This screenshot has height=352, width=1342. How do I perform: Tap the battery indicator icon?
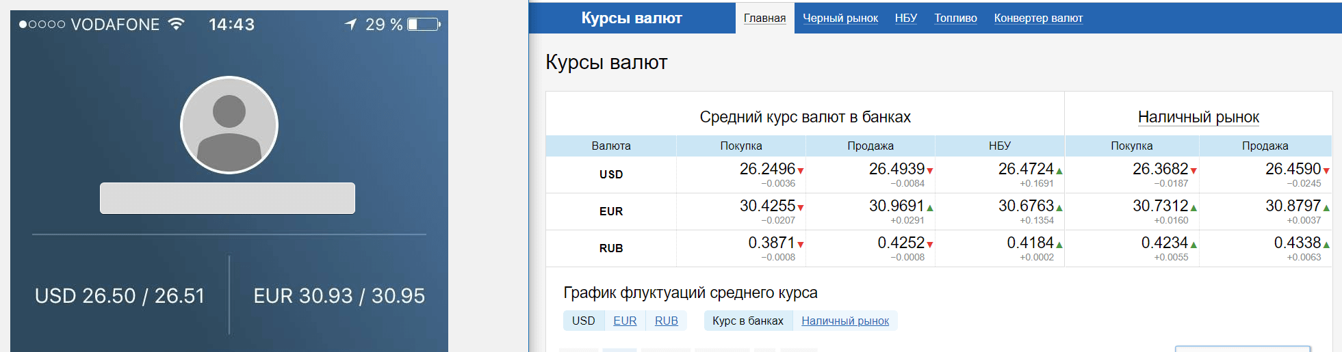[x=424, y=25]
